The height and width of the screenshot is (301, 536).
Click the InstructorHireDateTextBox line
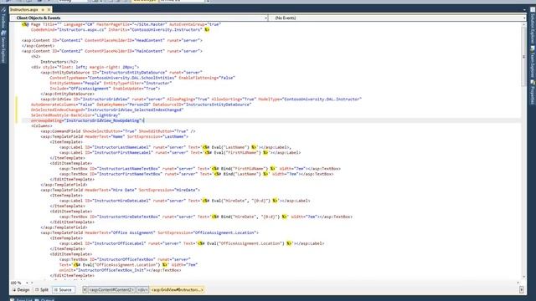[x=205, y=217]
